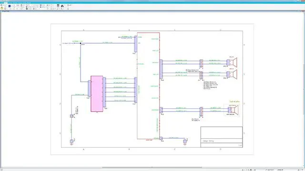Viewport: 305px width, 171px height.
Task: Select the main unit's connector feeding both speakers
Action: [161, 69]
